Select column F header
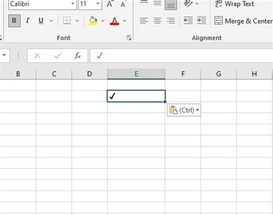Screen dimensions: 273x215 pos(183,74)
